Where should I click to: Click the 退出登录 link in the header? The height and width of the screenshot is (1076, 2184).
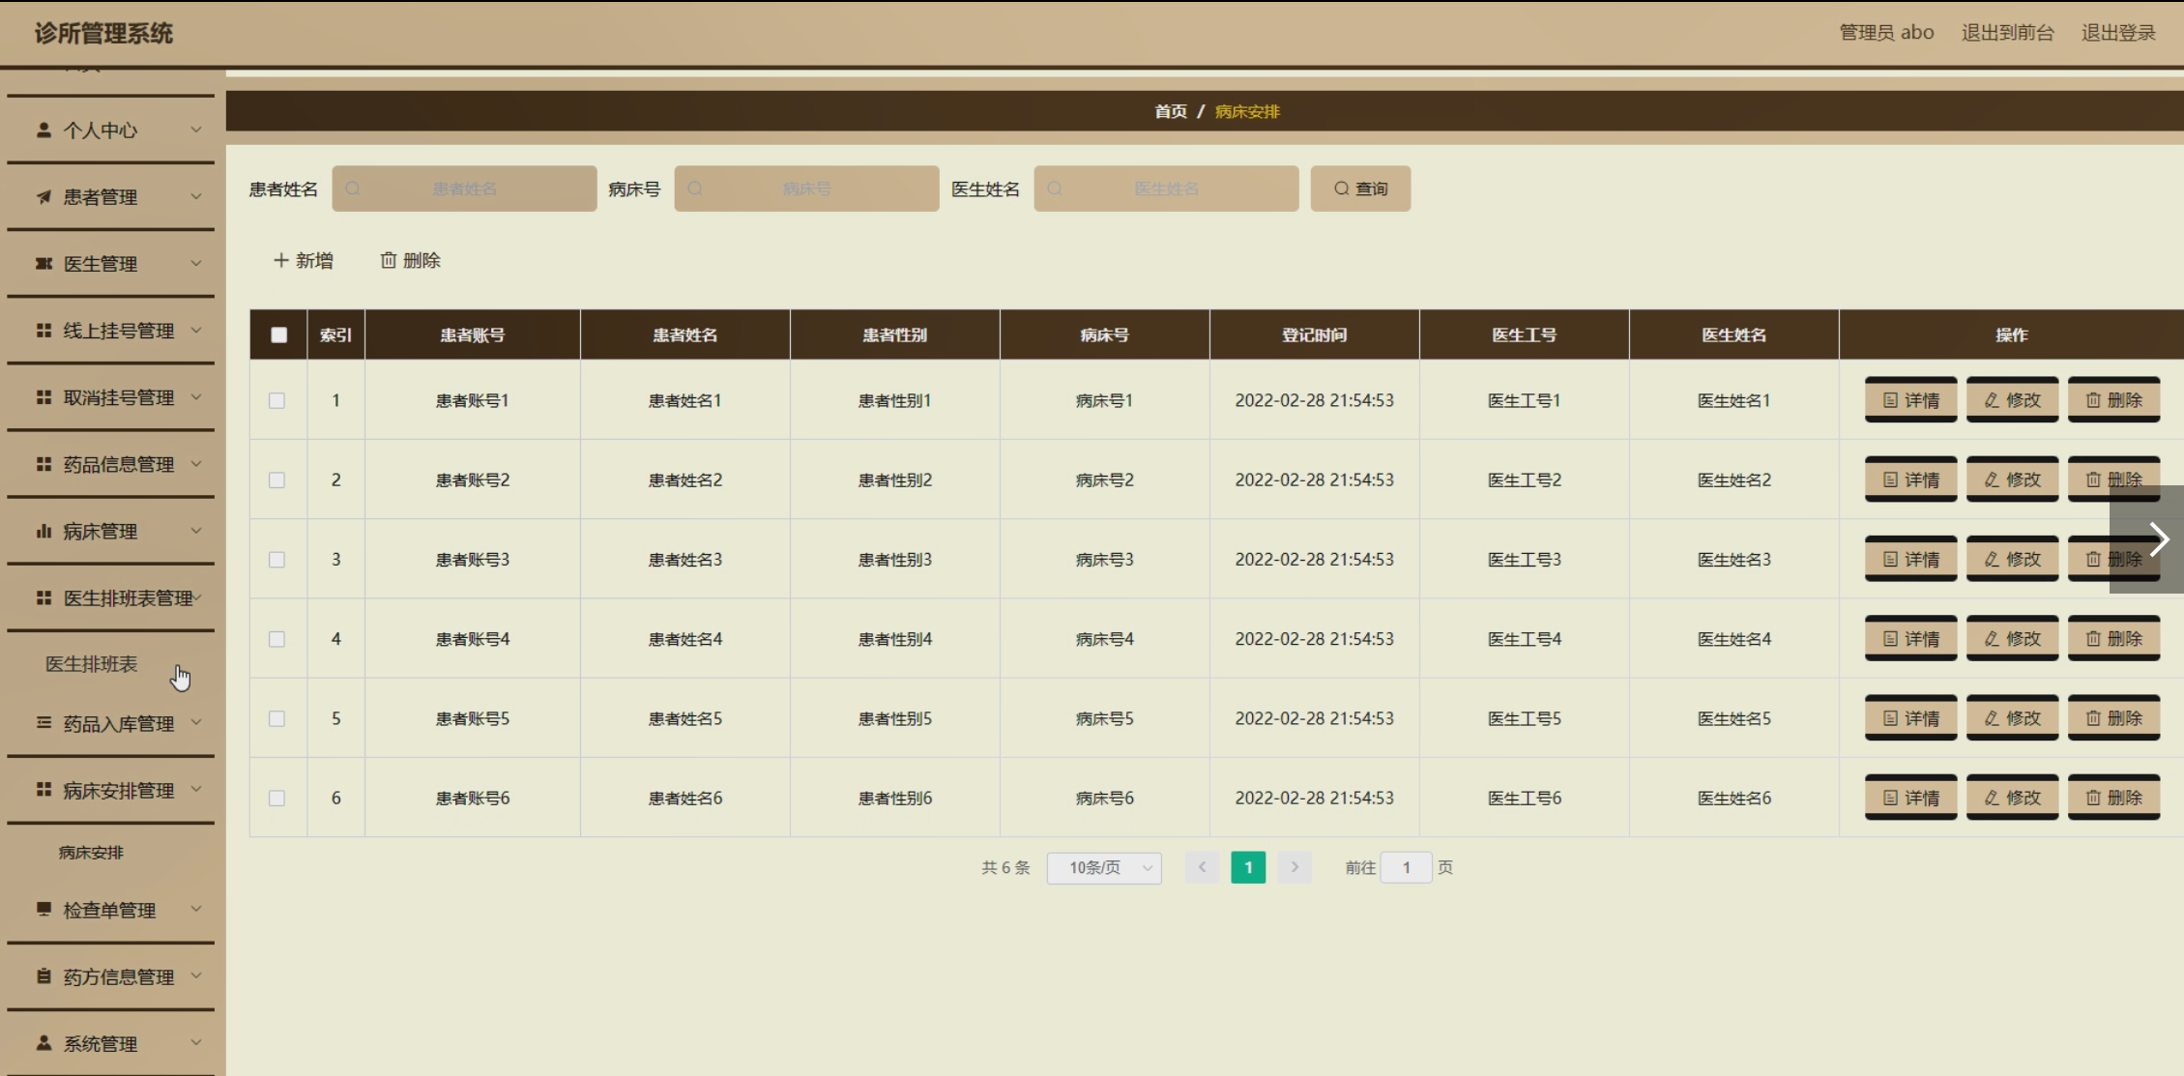[2117, 33]
